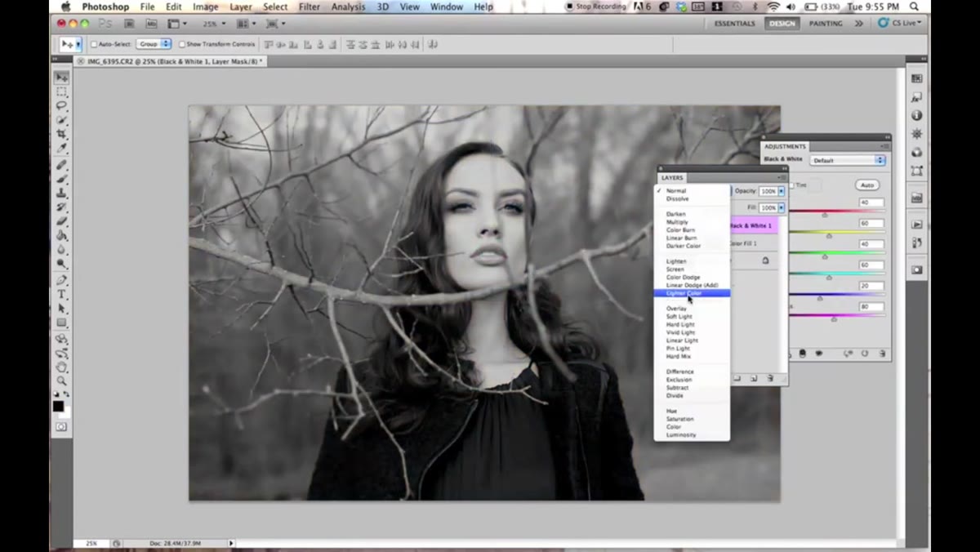Switch to Painting workspace
Image resolution: width=980 pixels, height=552 pixels.
point(826,24)
